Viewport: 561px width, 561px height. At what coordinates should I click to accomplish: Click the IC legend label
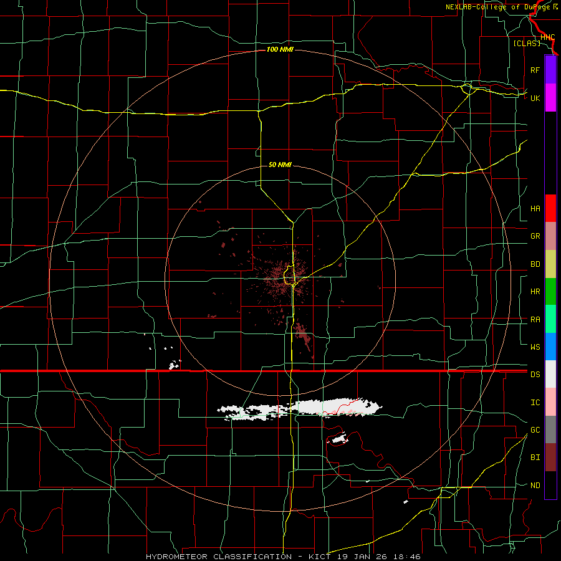(535, 403)
